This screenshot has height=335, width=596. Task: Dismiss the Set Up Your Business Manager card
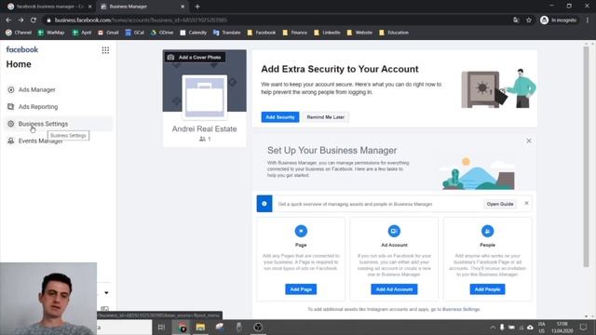point(529,141)
